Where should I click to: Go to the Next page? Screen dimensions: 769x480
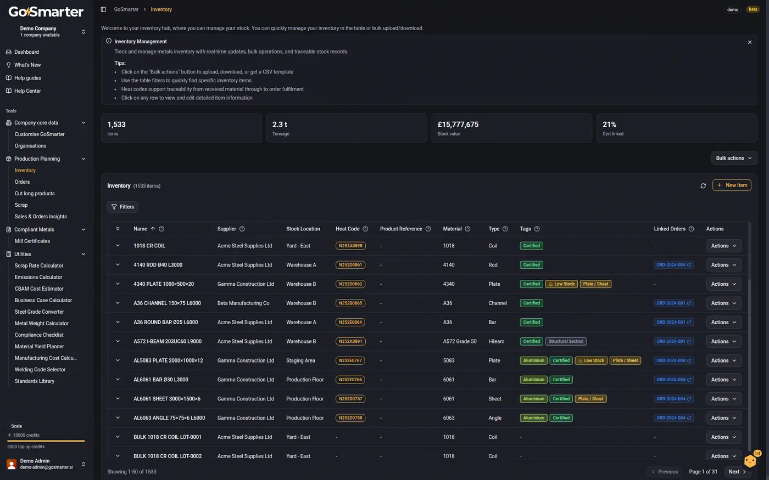(x=737, y=472)
